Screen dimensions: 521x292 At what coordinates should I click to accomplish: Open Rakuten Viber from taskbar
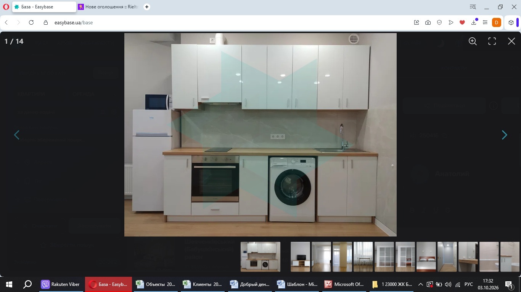click(61, 284)
